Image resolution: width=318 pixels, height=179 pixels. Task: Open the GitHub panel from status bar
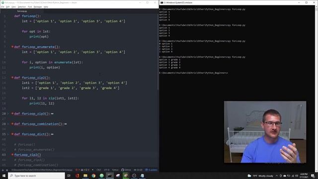(x=126, y=170)
